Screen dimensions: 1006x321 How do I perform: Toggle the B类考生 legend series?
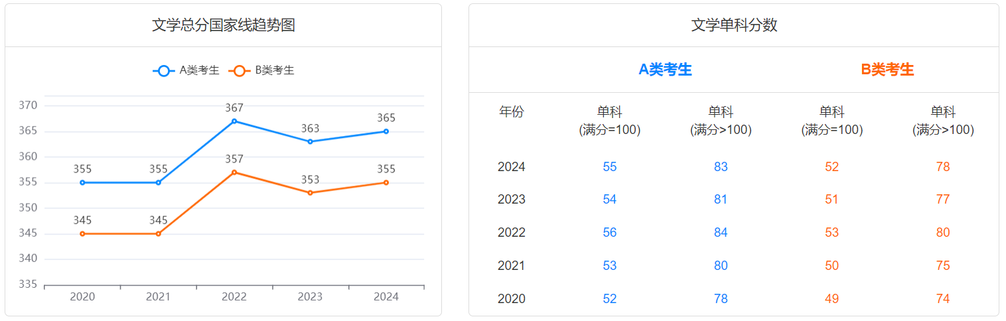tap(262, 70)
